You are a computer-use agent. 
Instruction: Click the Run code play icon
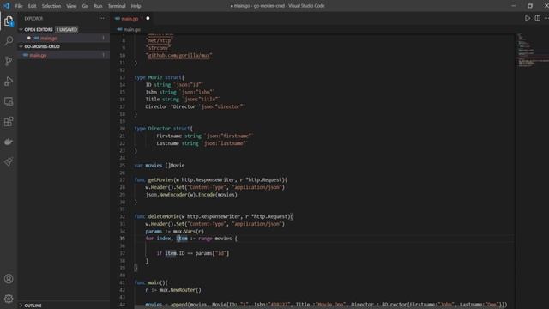[528, 18]
